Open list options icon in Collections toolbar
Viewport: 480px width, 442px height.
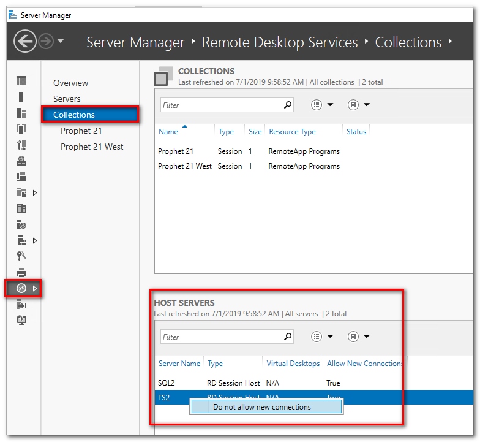(316, 105)
